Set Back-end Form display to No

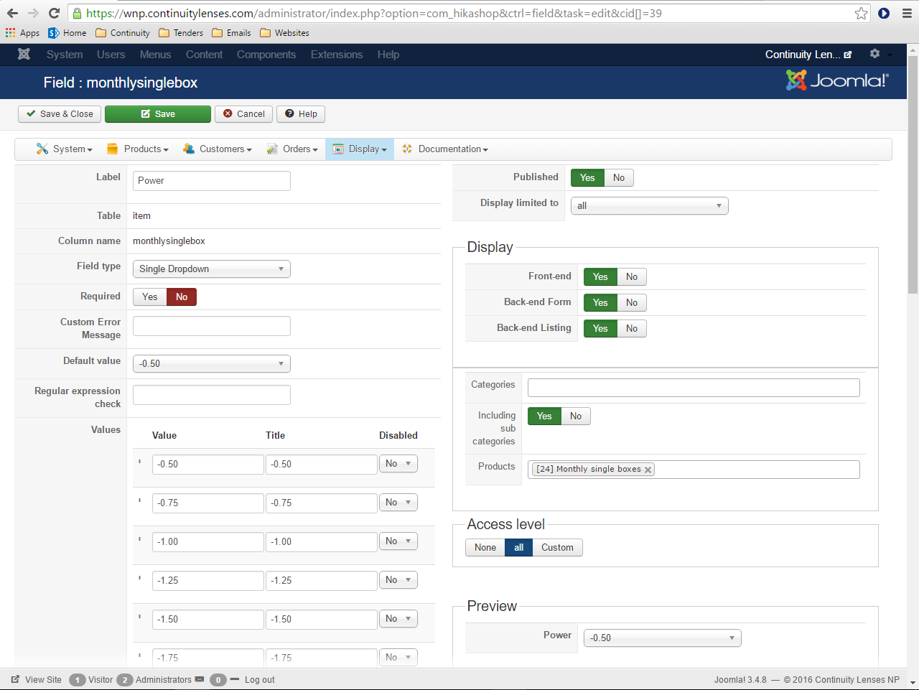632,302
